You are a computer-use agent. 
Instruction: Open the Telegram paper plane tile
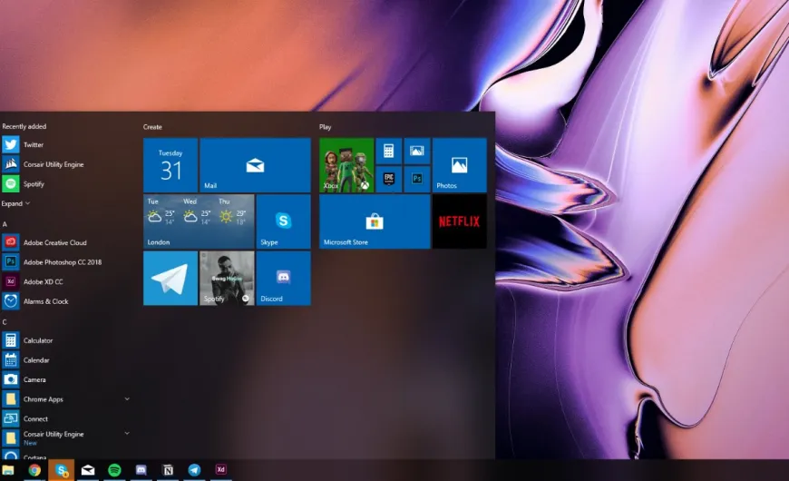[x=170, y=279]
